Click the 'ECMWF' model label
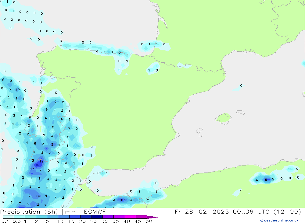Image resolution: width=305 pixels, height=223 pixels. (95, 212)
